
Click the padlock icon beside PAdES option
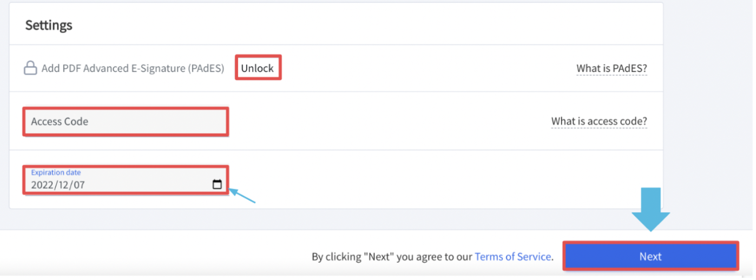coord(30,69)
